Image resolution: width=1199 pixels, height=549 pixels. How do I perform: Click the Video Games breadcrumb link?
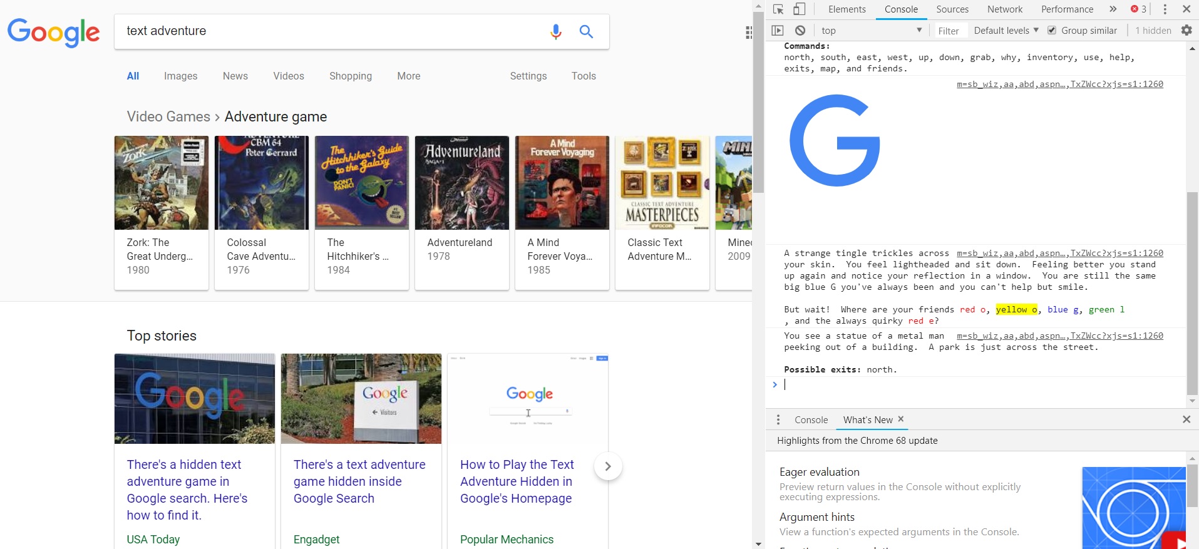click(168, 117)
